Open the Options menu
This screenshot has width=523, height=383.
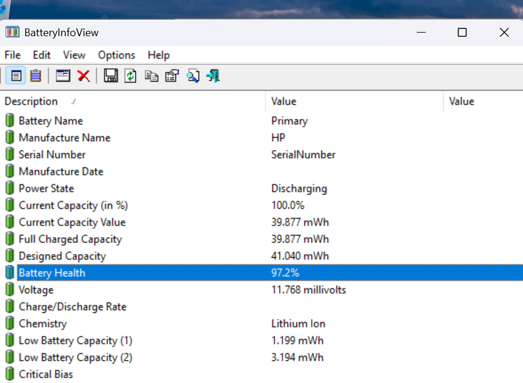coord(116,55)
